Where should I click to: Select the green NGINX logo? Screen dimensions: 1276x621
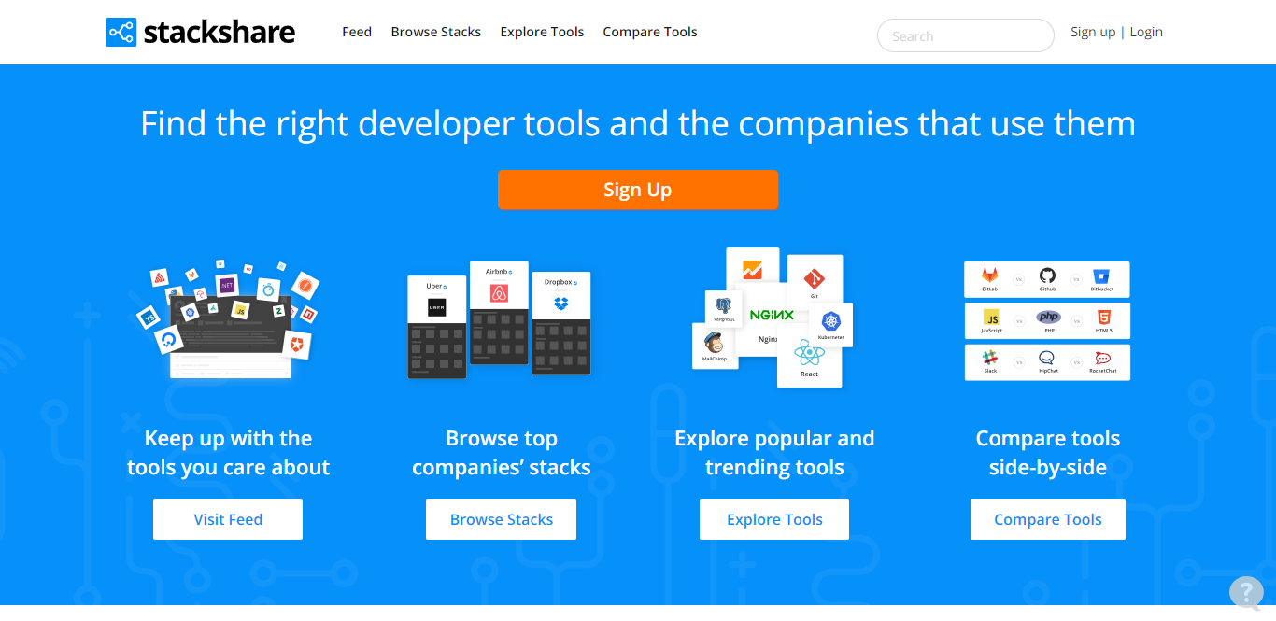772,315
